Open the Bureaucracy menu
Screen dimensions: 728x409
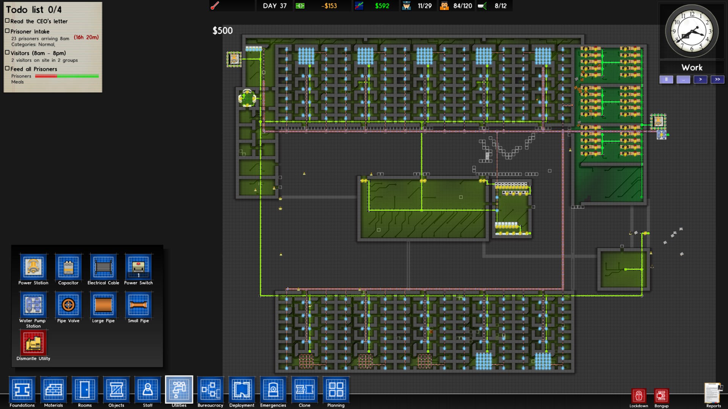[210, 389]
